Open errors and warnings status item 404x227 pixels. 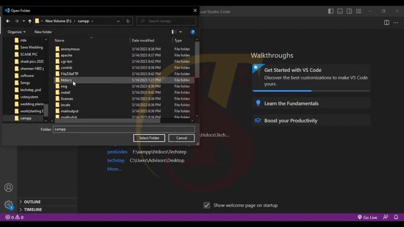(x=15, y=217)
